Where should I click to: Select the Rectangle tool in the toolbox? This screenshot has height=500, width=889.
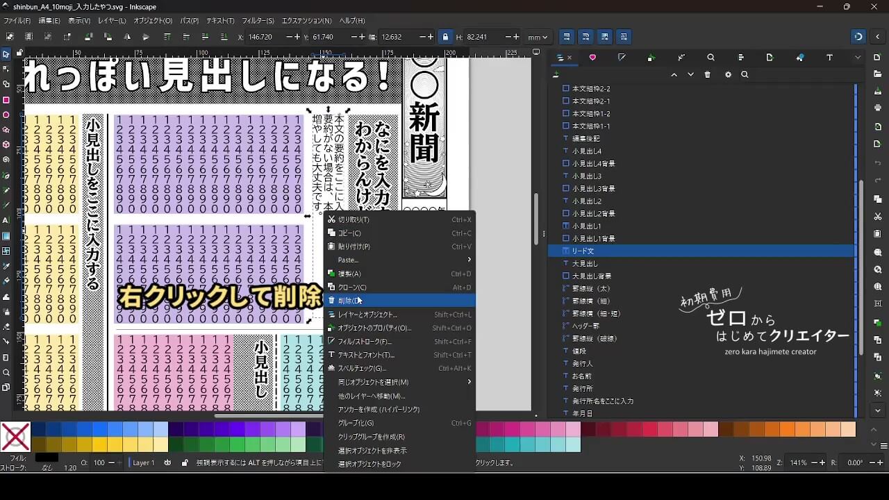click(6, 100)
